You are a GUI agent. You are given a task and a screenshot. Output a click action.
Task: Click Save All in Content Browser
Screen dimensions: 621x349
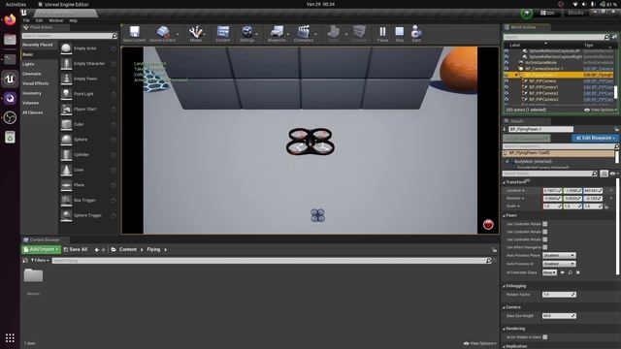tap(76, 250)
